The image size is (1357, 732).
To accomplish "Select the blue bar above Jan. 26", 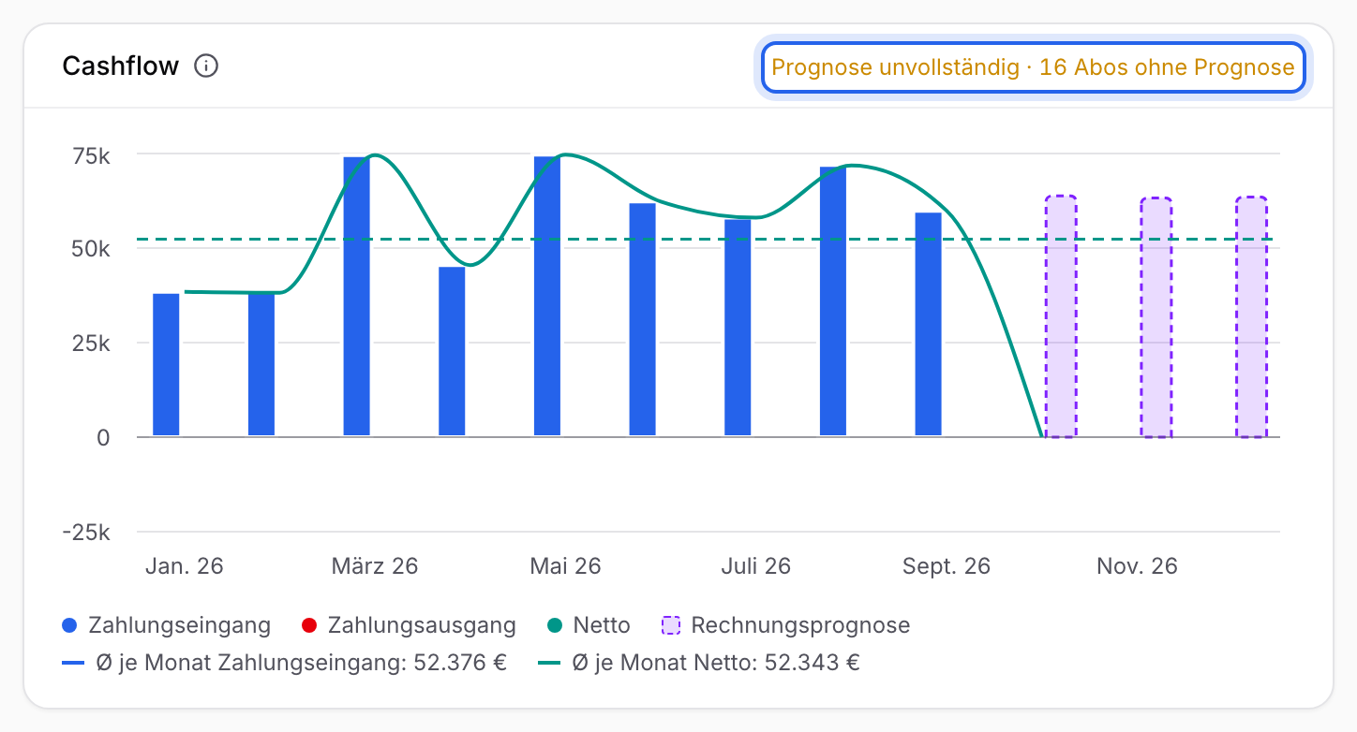I will coord(166,365).
